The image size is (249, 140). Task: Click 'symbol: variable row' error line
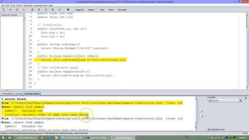click(23, 111)
